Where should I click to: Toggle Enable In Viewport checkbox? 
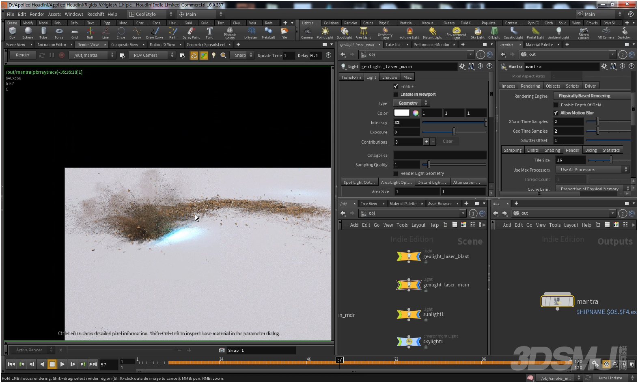[x=396, y=94]
